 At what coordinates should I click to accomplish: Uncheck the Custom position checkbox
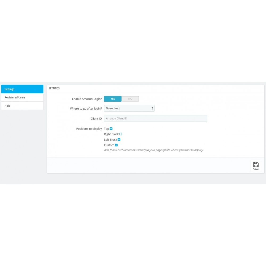tap(116, 145)
